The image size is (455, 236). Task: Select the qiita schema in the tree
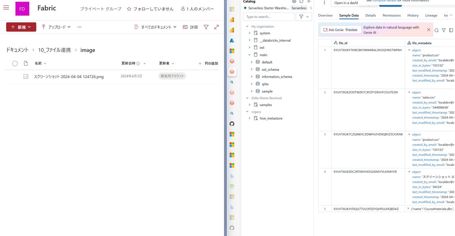265,84
